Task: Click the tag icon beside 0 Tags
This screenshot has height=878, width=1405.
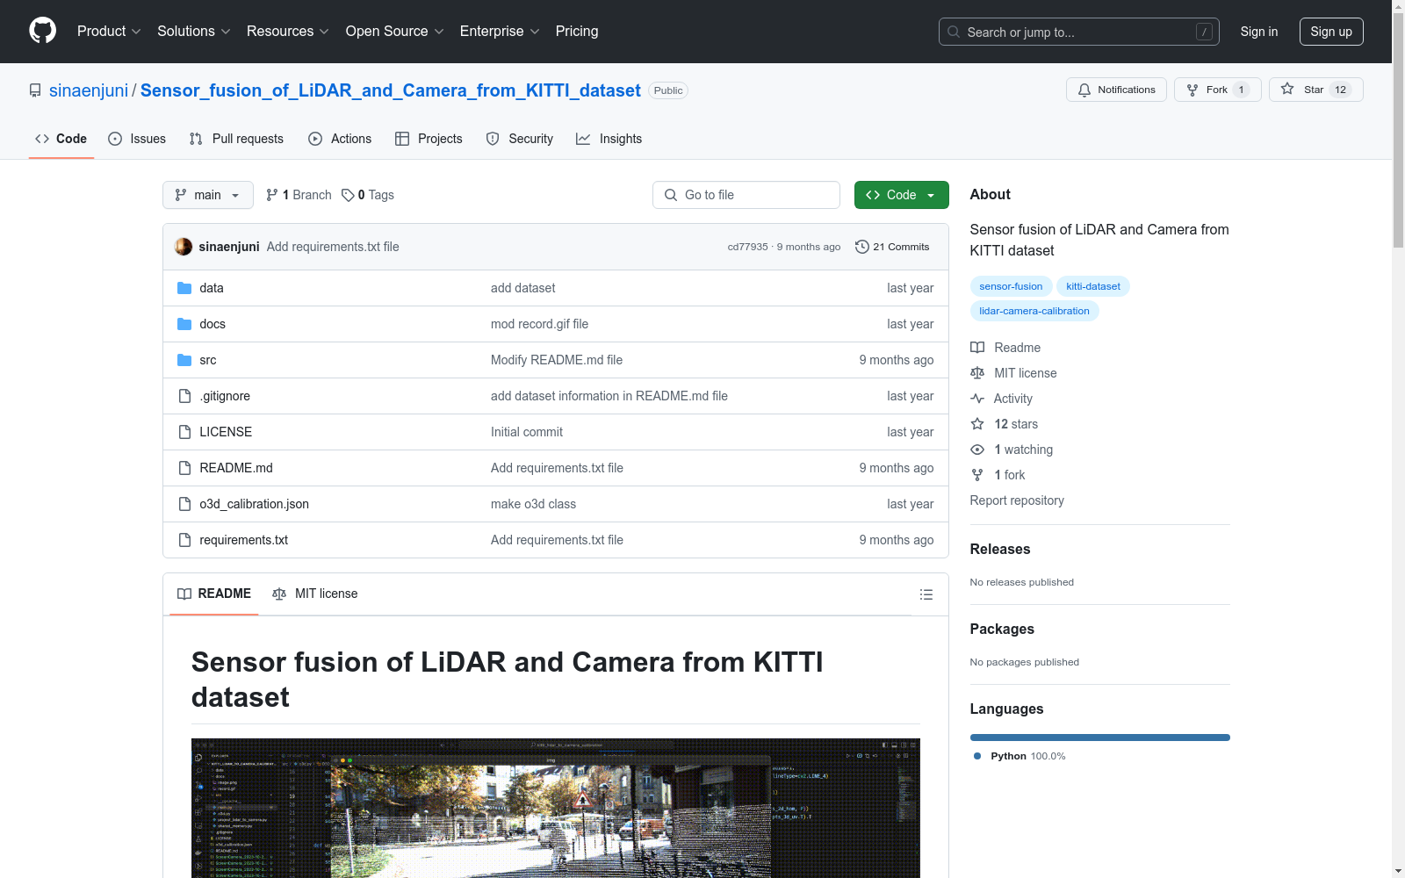Action: click(348, 195)
